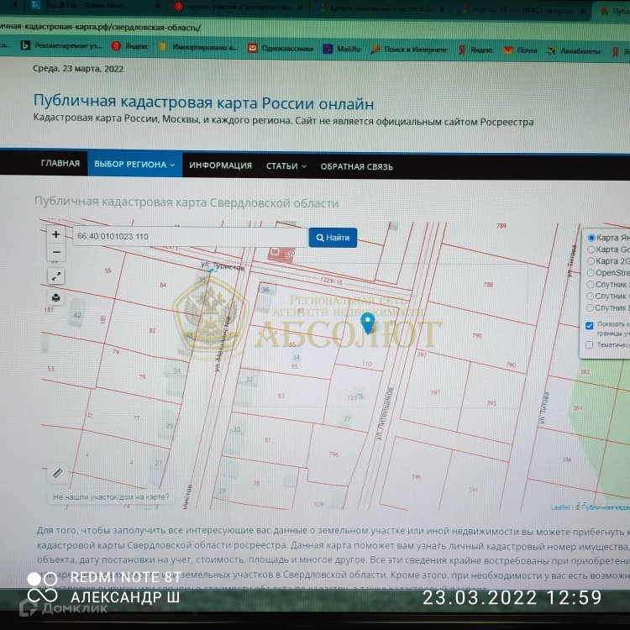Screen dimensions: 630x630
Task: Select the OpenStreetMap radio option
Action: point(591,273)
